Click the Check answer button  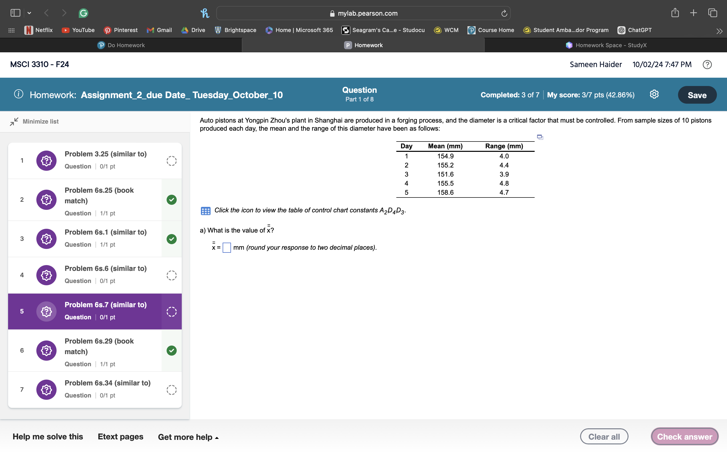[684, 437]
